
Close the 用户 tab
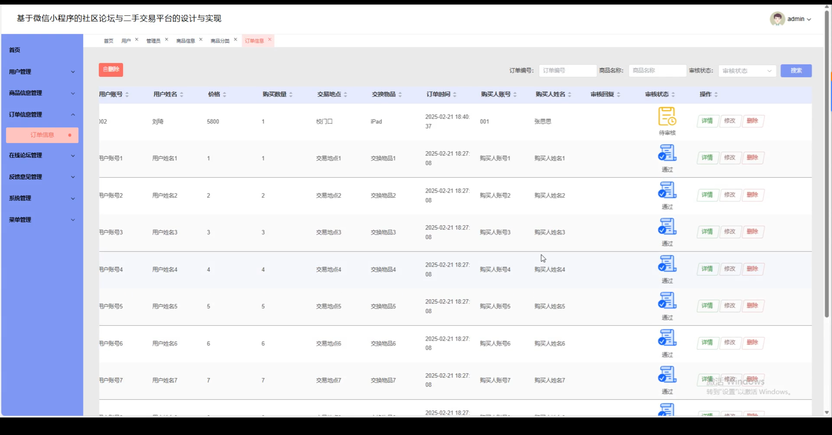[x=137, y=40]
